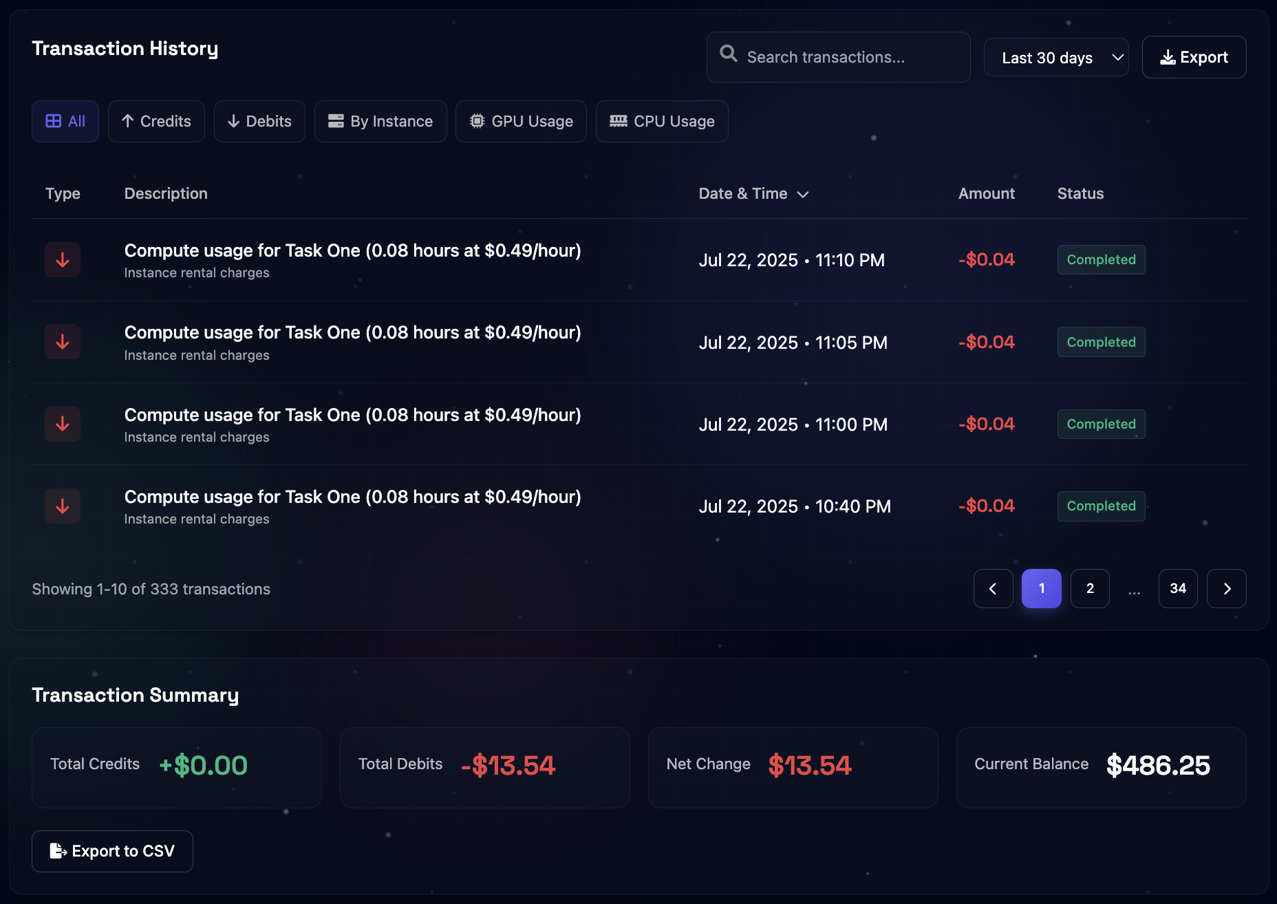This screenshot has width=1277, height=904.
Task: Go to page 34 of transactions
Action: click(x=1178, y=588)
